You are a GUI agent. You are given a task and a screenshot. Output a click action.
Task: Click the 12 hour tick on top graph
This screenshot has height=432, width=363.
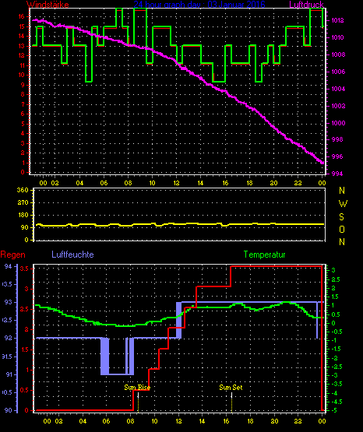click(176, 183)
